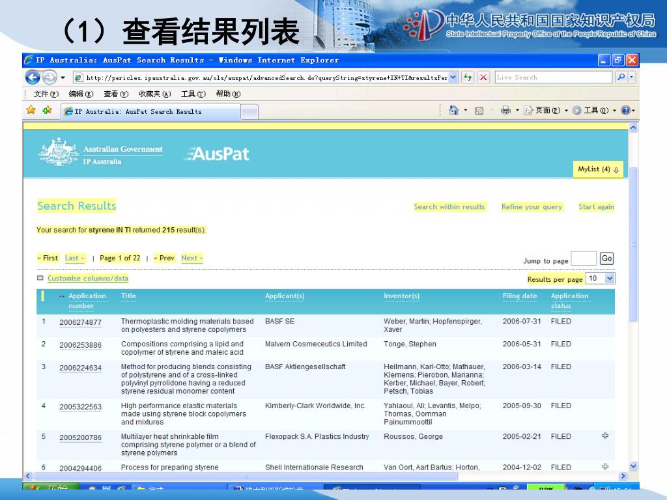667x500 pixels.
Task: Expand the Home button dropdown arrow
Action: 465,111
